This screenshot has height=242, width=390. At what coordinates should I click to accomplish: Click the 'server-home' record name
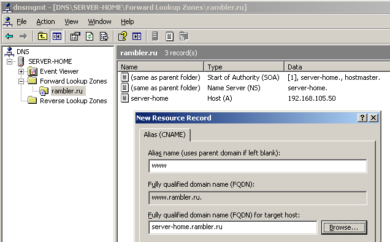coord(150,98)
